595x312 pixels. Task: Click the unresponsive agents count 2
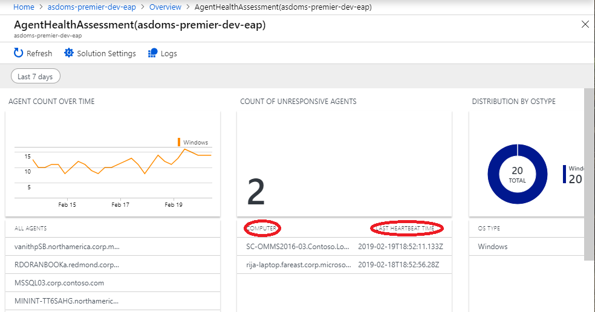coord(256,192)
